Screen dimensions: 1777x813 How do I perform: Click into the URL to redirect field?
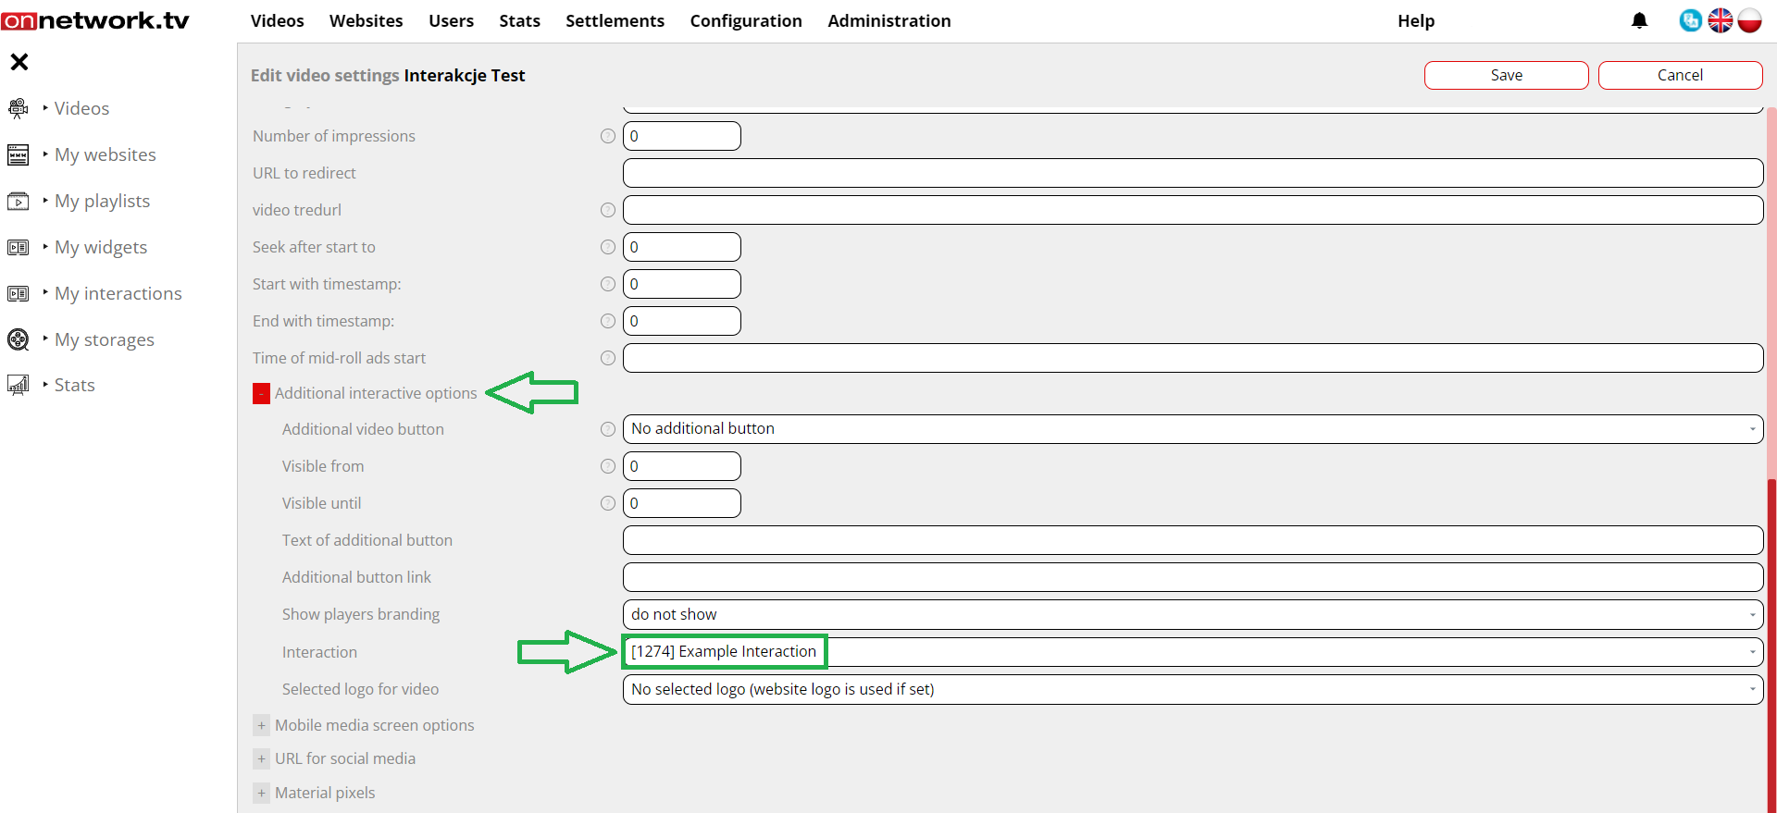coord(1192,173)
